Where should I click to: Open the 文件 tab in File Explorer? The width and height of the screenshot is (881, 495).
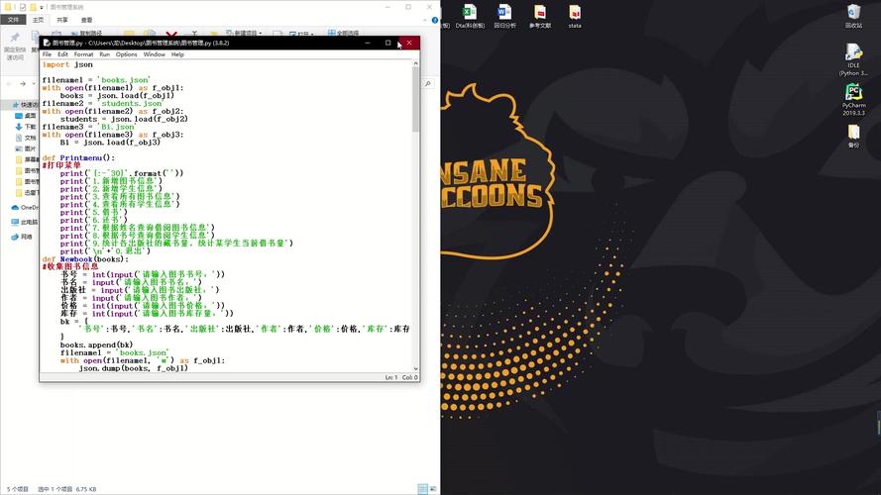tap(14, 20)
